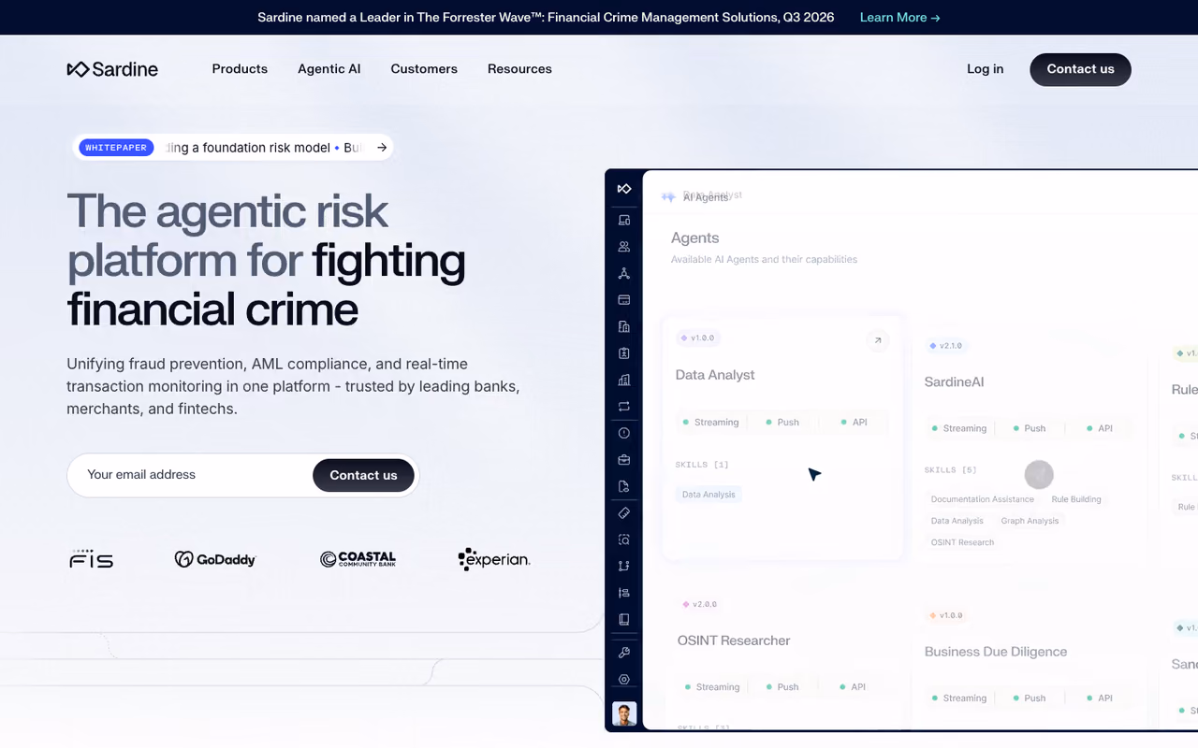Open the Products menu
Screen dimensions: 1198x748
click(240, 69)
